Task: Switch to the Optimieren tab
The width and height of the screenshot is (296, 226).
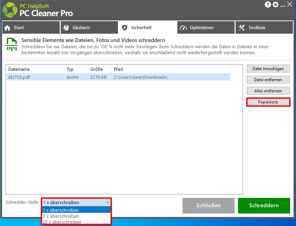Action: [206, 27]
